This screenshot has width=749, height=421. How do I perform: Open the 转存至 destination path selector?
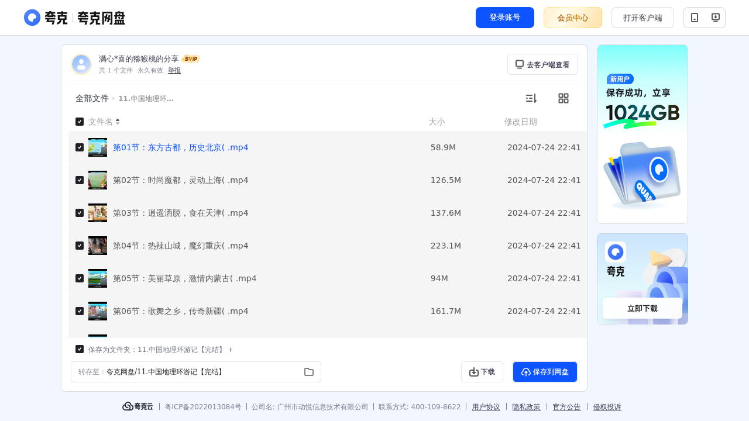(196, 372)
